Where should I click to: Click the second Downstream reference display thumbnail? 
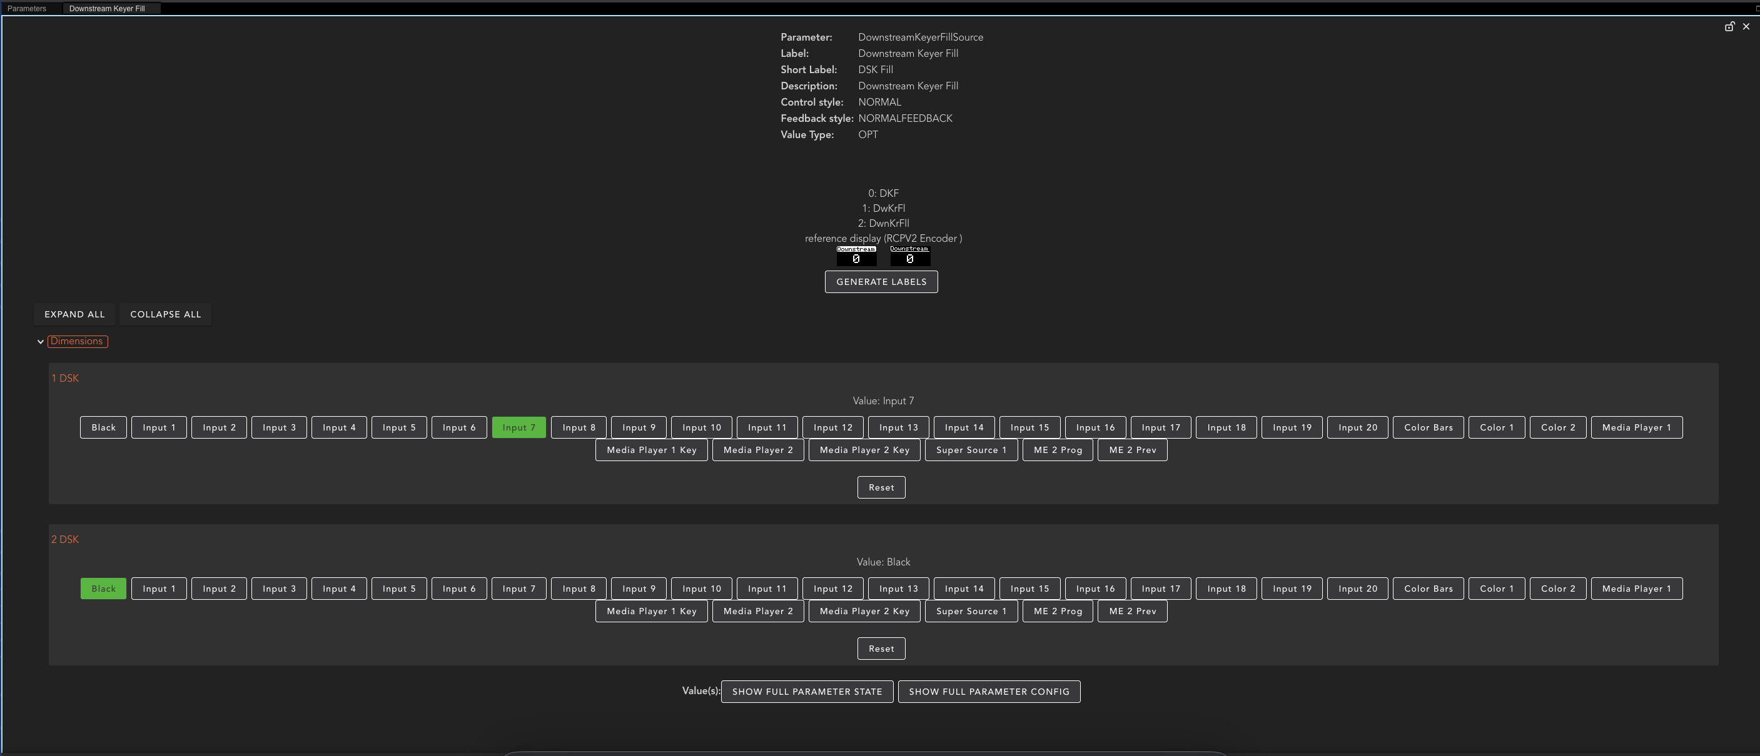pyautogui.click(x=909, y=256)
